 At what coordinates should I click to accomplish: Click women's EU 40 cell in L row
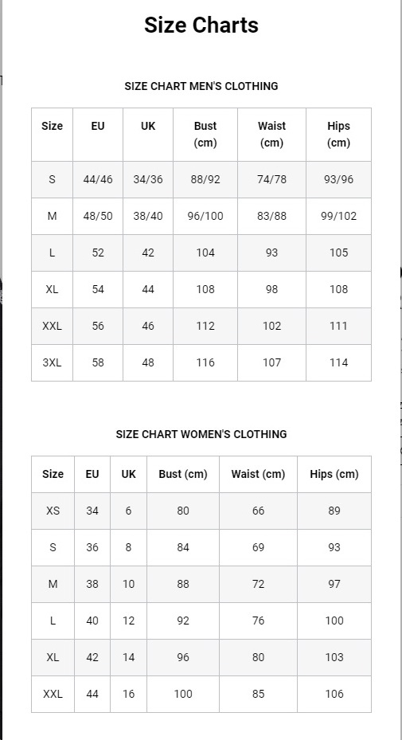[x=92, y=621]
